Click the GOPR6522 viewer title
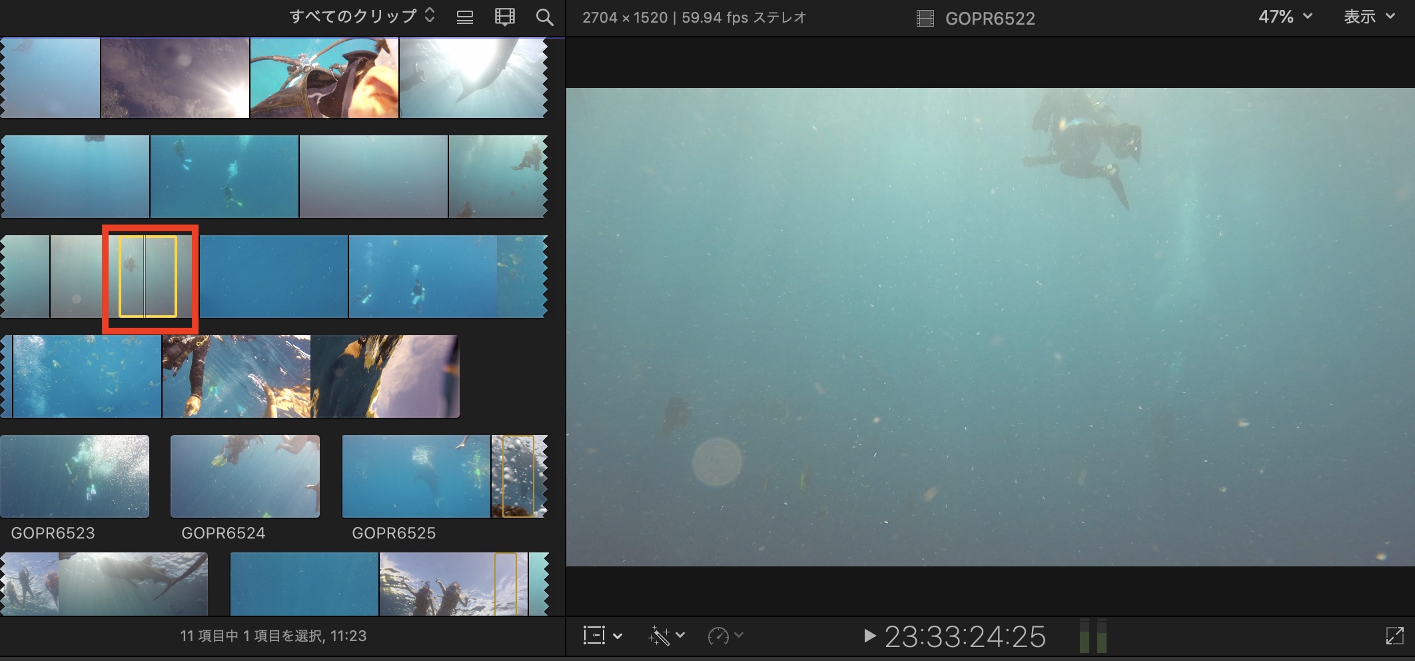Image resolution: width=1415 pixels, height=661 pixels. click(990, 19)
